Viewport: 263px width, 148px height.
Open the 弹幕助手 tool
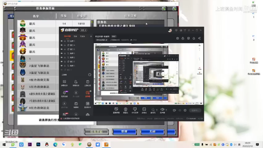tap(64, 83)
